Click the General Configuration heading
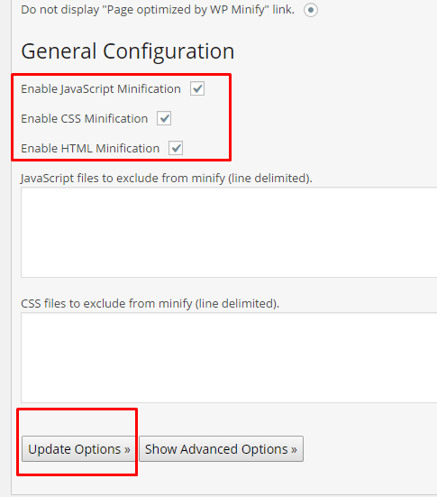The image size is (437, 497). pyautogui.click(x=128, y=51)
